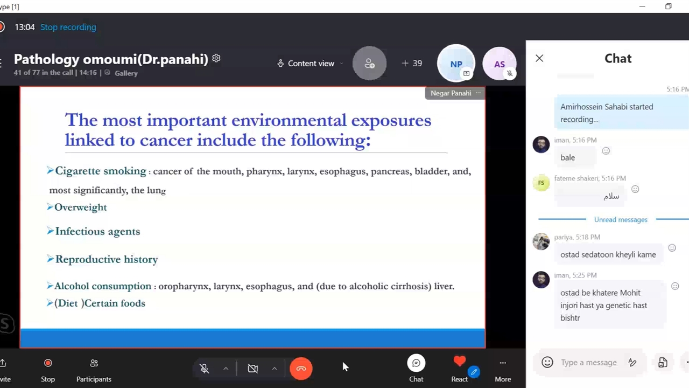
Task: React to pariya's message with emoji
Action: (x=672, y=248)
